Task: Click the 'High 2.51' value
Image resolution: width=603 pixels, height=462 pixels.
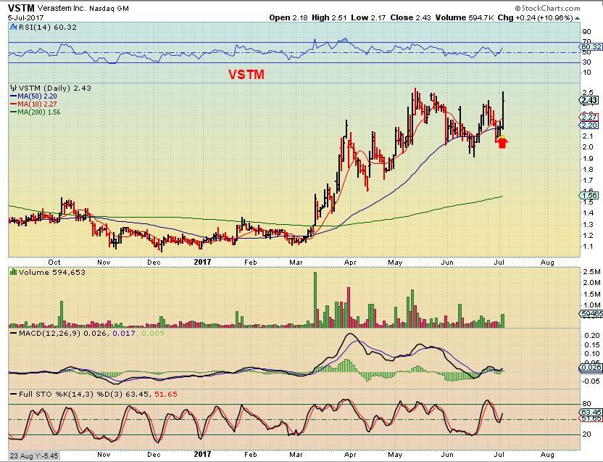Action: point(329,17)
